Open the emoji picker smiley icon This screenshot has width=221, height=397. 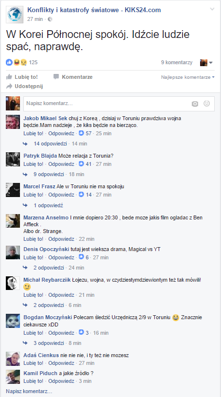(x=207, y=103)
